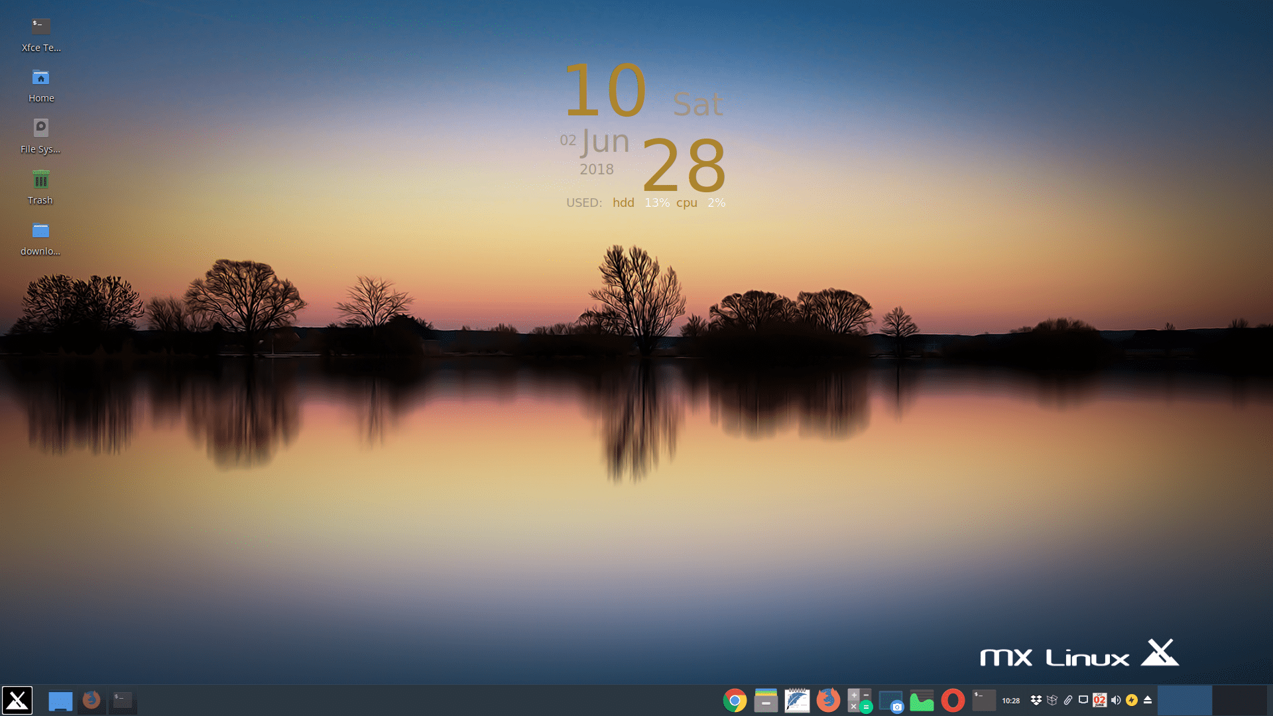Open downloads folder on desktop
This screenshot has width=1273, height=716.
pyautogui.click(x=40, y=230)
